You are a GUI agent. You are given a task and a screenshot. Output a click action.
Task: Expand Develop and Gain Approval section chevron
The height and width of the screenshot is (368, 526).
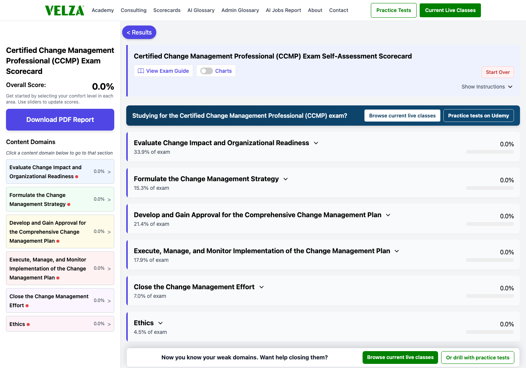388,215
